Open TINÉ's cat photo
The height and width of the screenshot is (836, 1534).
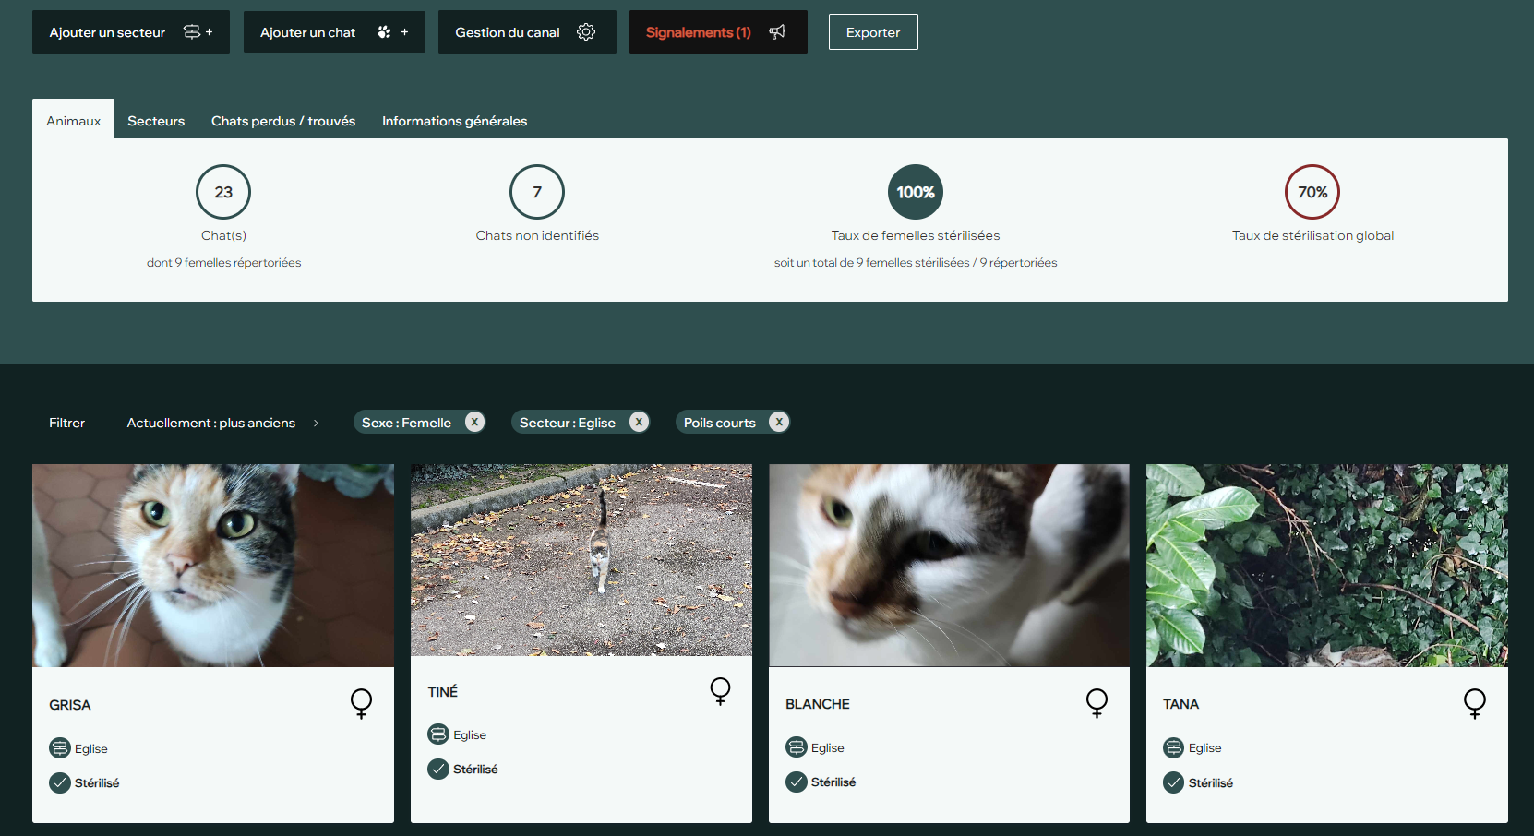pyautogui.click(x=581, y=560)
